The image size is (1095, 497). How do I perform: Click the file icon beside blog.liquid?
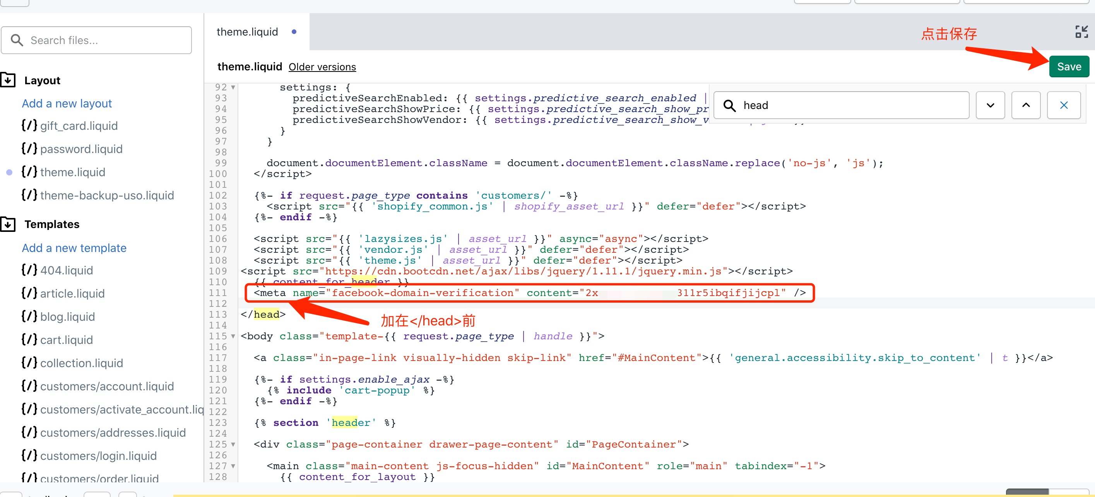coord(29,316)
